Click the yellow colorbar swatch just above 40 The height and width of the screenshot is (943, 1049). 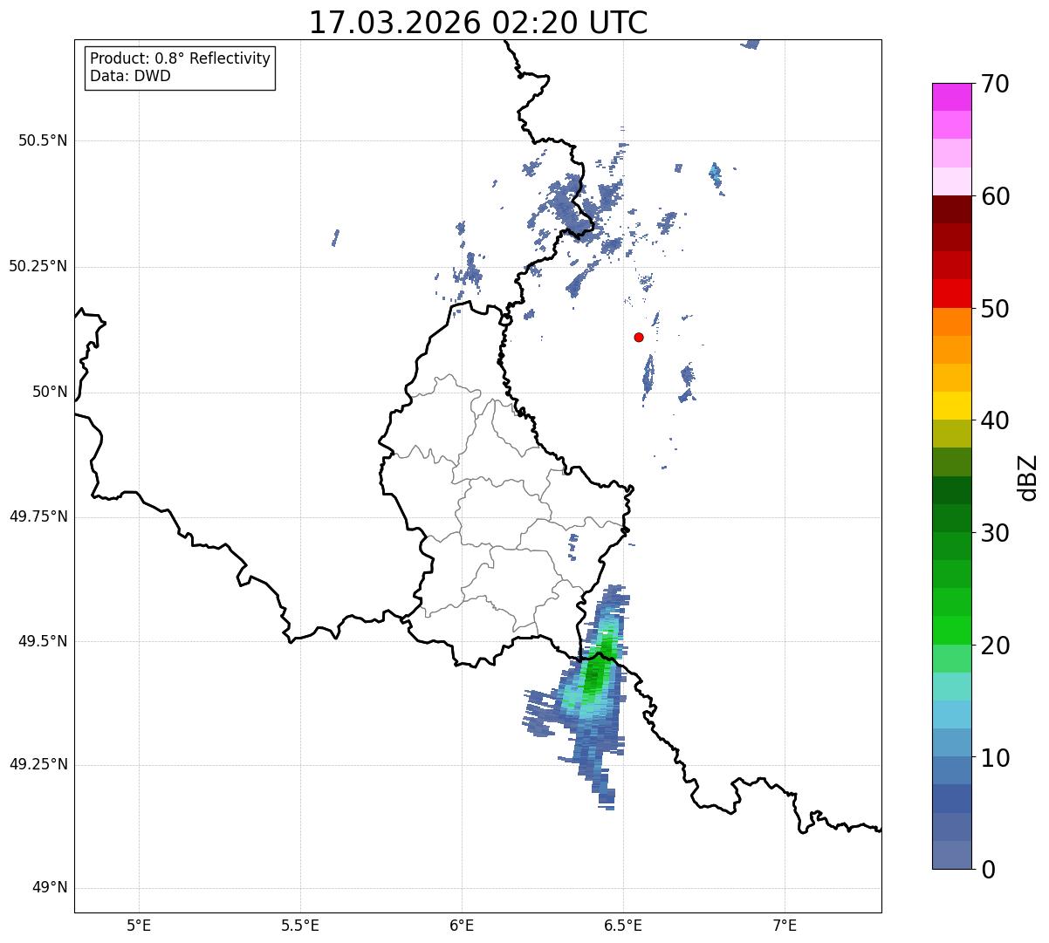coord(951,407)
